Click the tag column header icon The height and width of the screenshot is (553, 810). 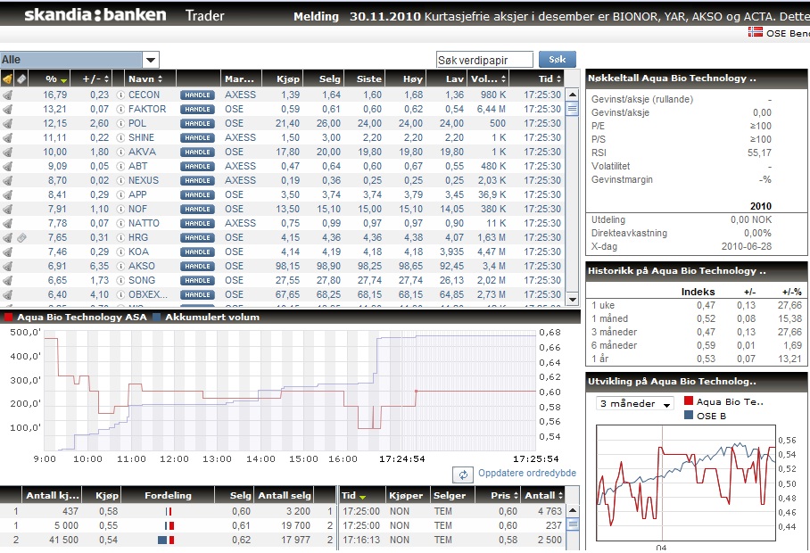pyautogui.click(x=21, y=79)
